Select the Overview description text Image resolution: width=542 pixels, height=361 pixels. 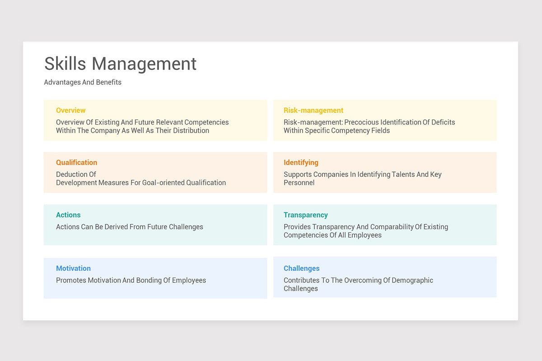tap(142, 126)
